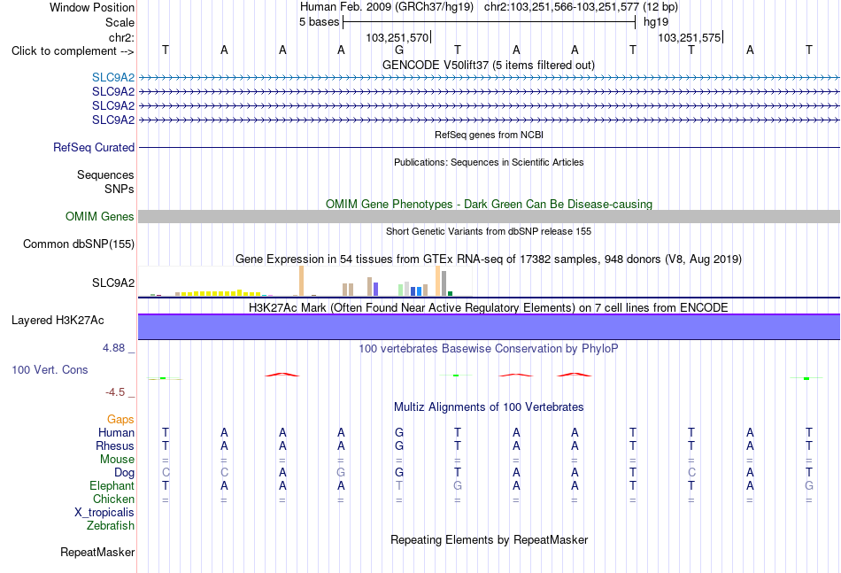Click the X_tropicalis species label
The width and height of the screenshot is (841, 573).
click(x=104, y=513)
